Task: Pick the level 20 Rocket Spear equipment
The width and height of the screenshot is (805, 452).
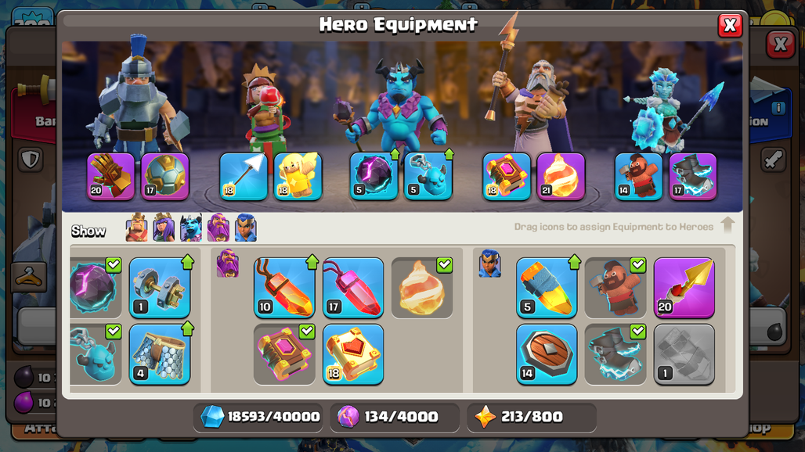Action: pyautogui.click(x=684, y=288)
